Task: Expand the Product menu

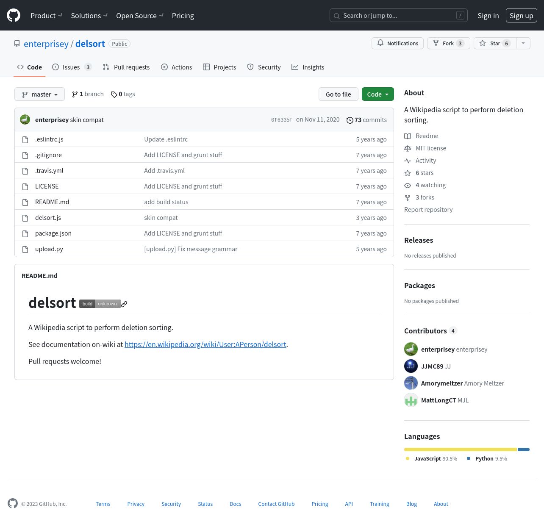Action: 46,16
